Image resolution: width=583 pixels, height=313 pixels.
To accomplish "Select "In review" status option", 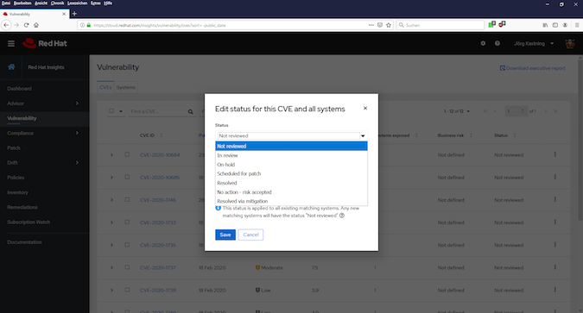I will coord(292,155).
